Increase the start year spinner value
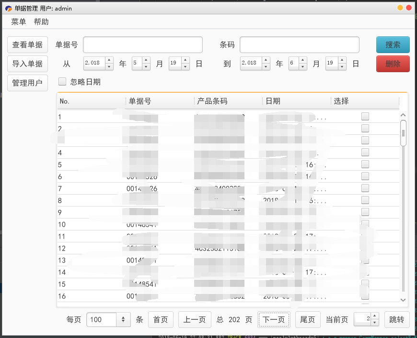Screen dimensions: 417x338 (109, 60)
